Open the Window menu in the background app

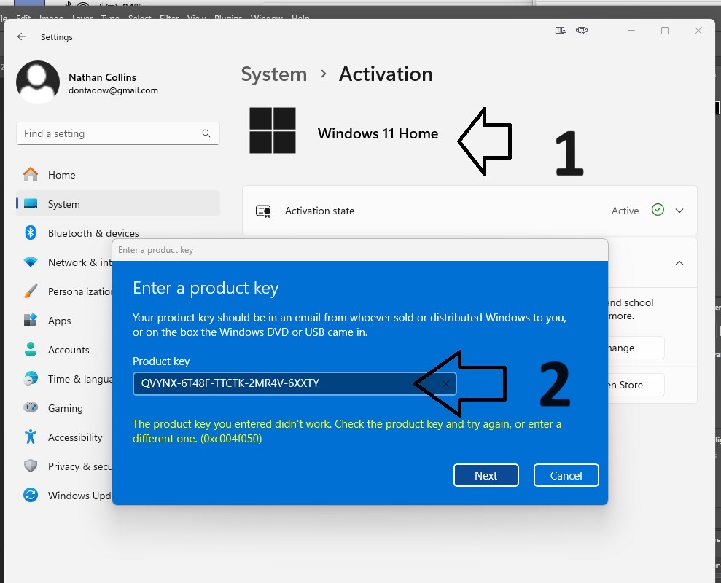pyautogui.click(x=266, y=18)
